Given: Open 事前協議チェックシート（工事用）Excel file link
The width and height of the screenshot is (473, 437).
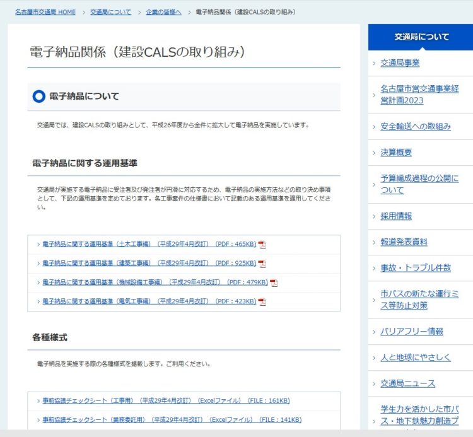Looking at the screenshot, I should (x=166, y=401).
